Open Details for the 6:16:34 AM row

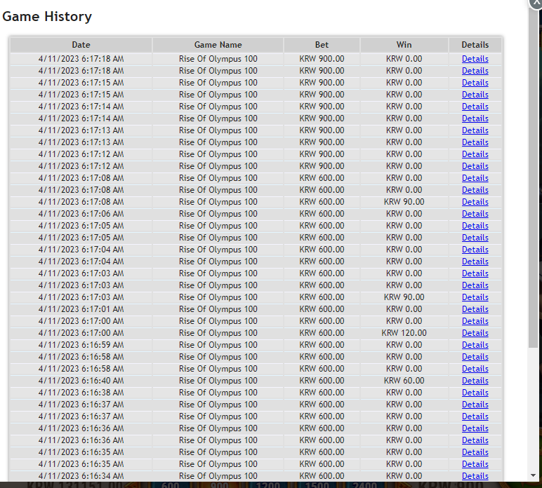[x=475, y=476]
